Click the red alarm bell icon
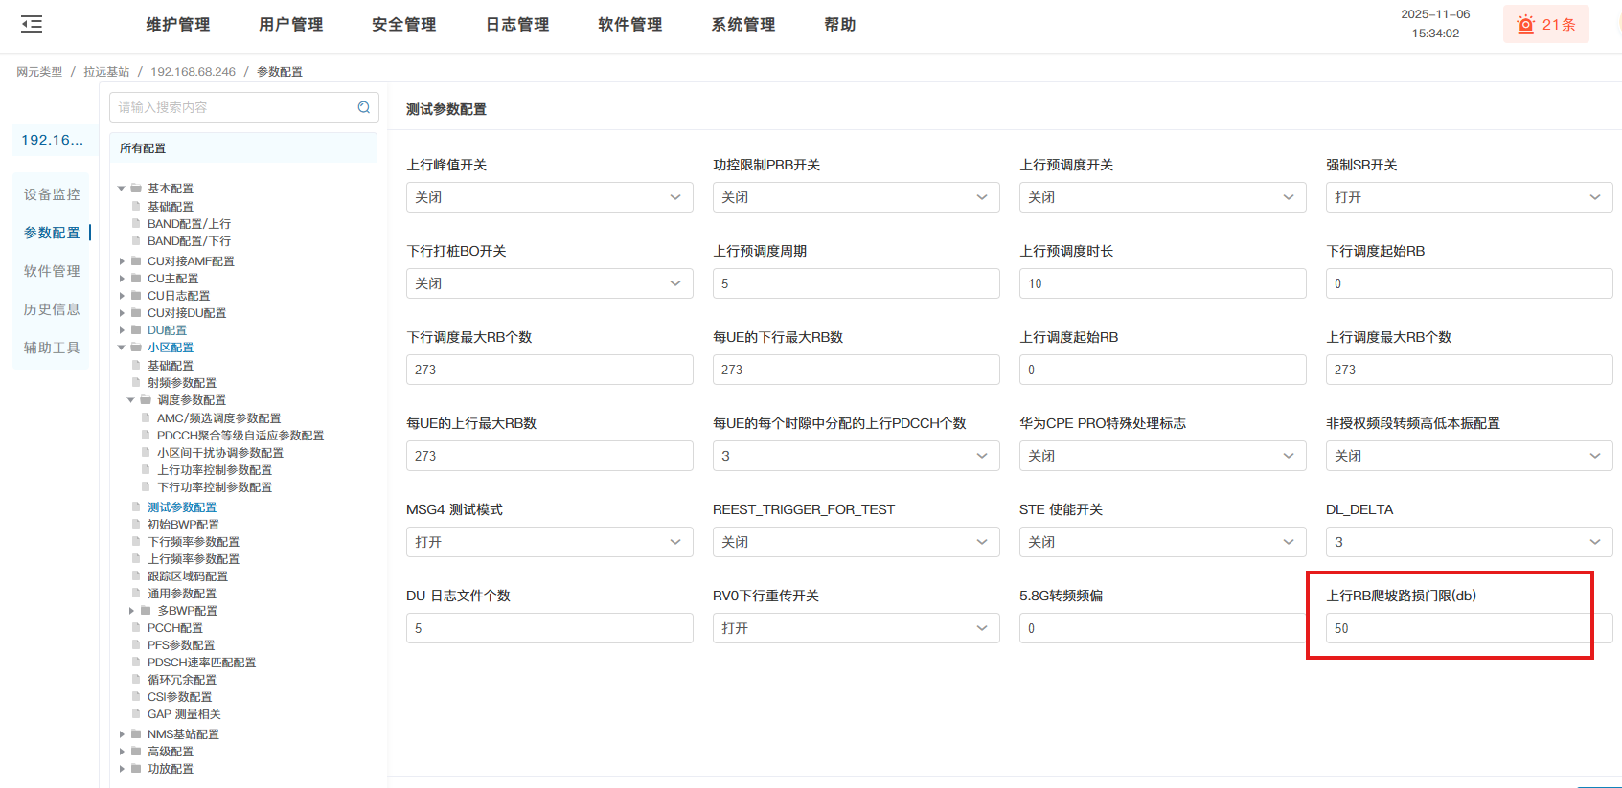The width and height of the screenshot is (1622, 788). 1525,25
